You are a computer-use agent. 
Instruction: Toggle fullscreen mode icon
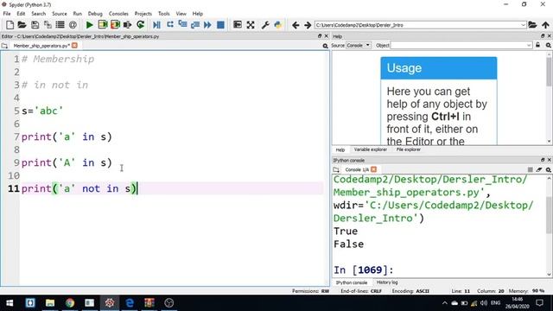click(x=251, y=25)
